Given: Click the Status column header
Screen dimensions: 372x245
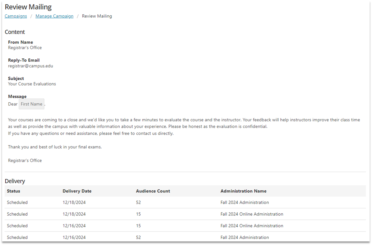Looking at the screenshot, I should [13, 191].
